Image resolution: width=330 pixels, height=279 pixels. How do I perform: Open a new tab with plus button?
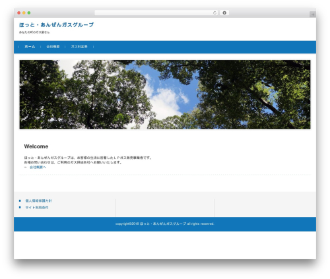pyautogui.click(x=313, y=15)
